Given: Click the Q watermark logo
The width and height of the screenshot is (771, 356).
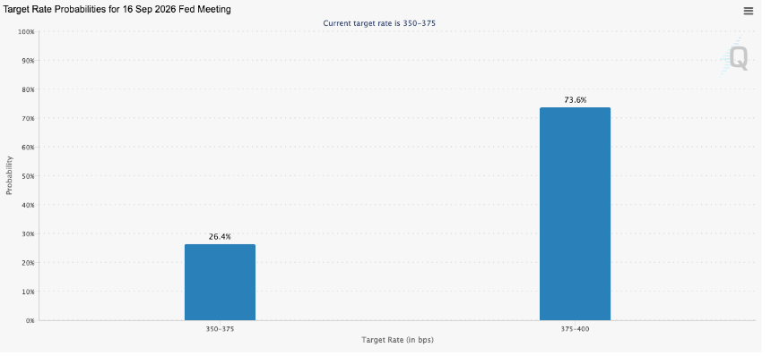Looking at the screenshot, I should [736, 57].
